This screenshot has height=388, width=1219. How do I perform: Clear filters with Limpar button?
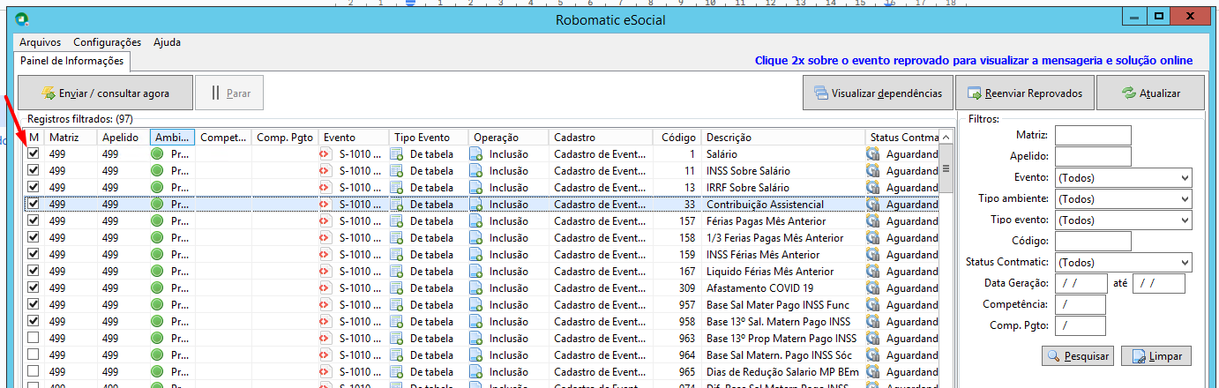pos(1156,356)
